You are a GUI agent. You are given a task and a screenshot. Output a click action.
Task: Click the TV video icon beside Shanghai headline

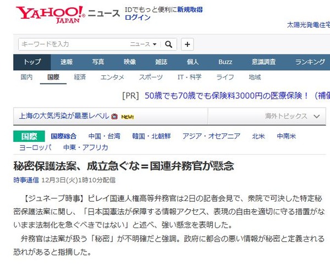[114, 116]
